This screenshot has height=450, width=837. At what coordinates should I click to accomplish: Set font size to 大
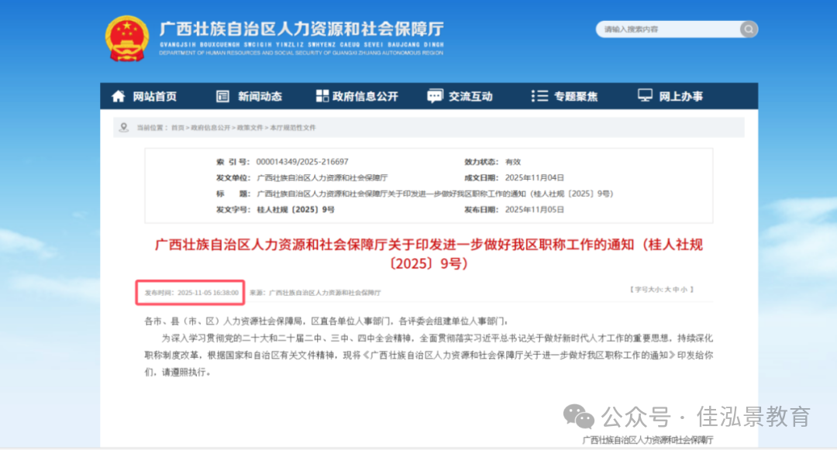tap(667, 290)
